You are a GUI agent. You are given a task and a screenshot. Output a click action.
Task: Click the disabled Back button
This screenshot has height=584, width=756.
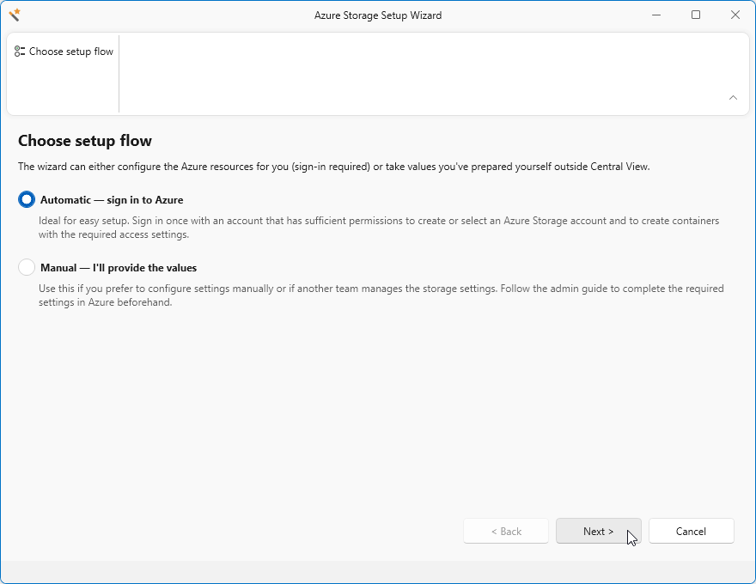506,531
